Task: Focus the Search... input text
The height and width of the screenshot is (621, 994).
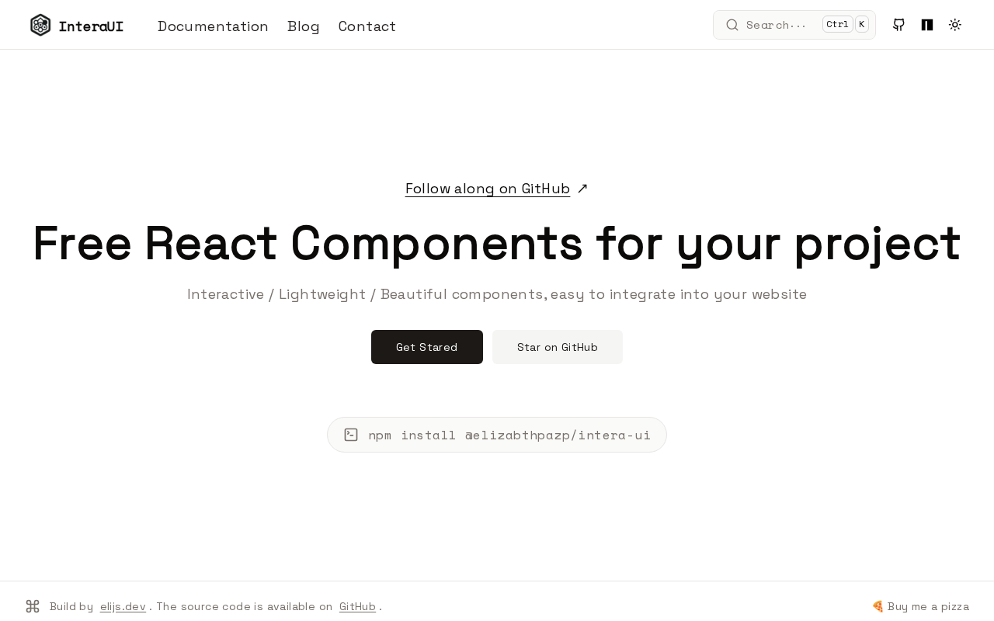Action: [x=776, y=25]
